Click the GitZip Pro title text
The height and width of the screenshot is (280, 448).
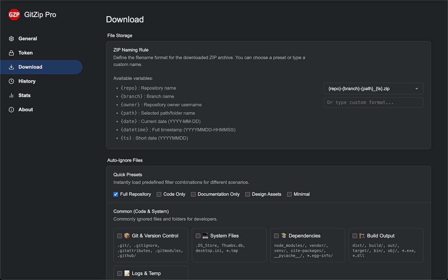[40, 15]
